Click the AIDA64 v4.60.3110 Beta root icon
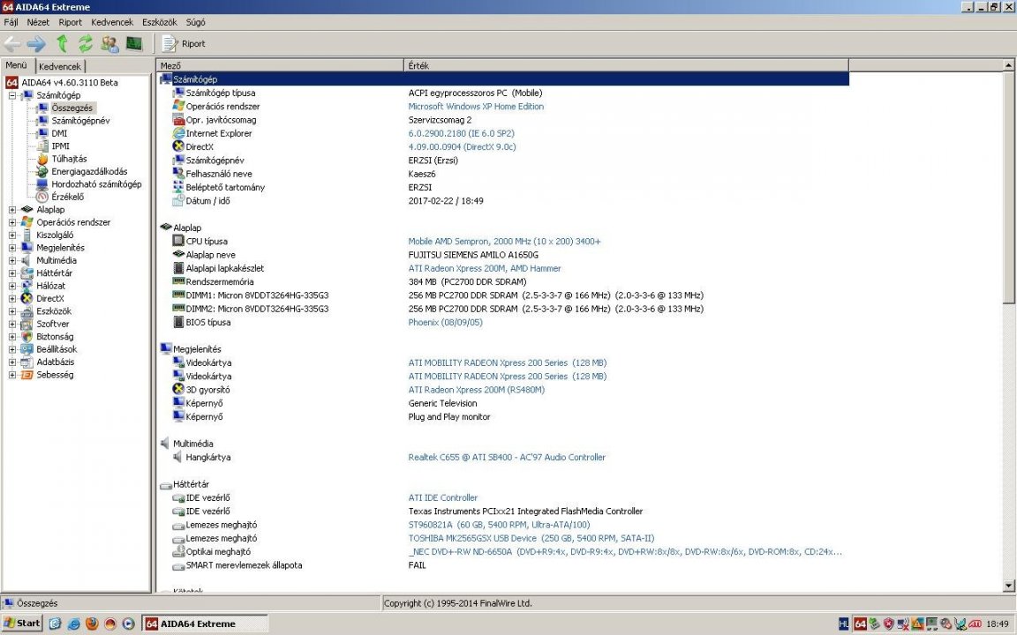Screen dimensions: 1017x635 [x=11, y=82]
